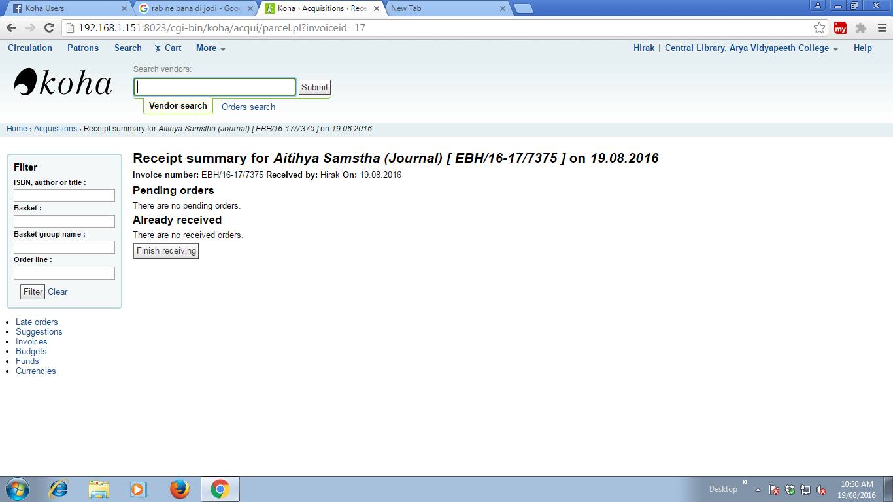Click the browser reload icon
Screen dimensions: 893x502
point(49,28)
